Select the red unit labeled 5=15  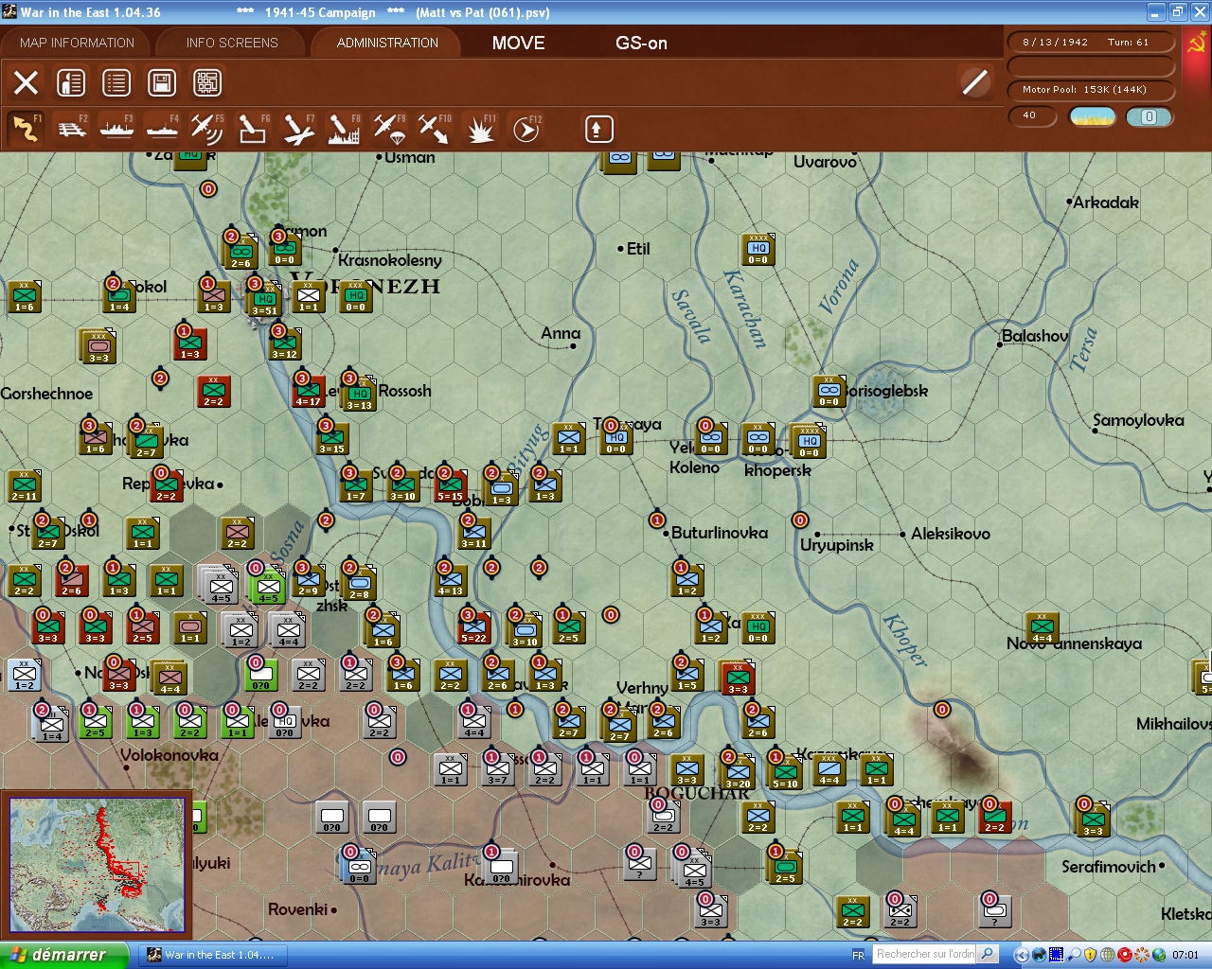(x=451, y=486)
